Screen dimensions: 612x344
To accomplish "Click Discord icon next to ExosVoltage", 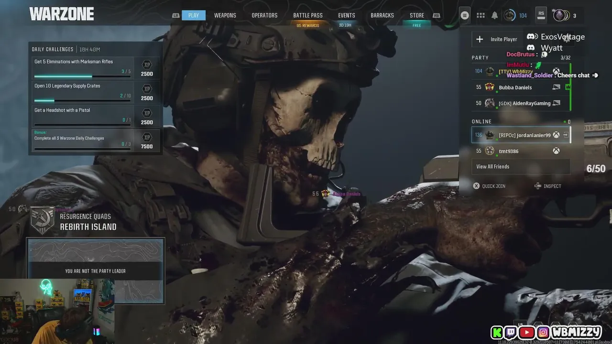I will point(532,37).
